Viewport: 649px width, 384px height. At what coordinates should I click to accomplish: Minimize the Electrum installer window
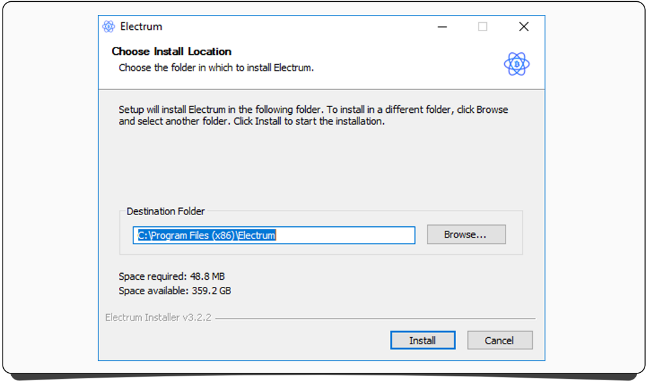442,27
